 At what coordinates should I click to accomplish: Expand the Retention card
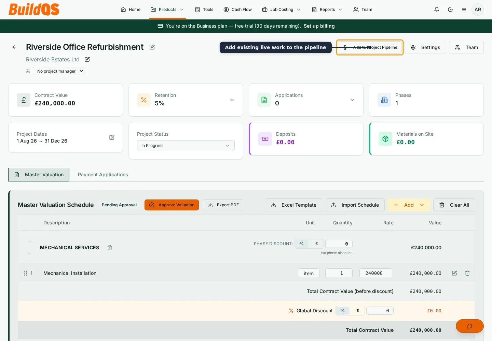[232, 100]
